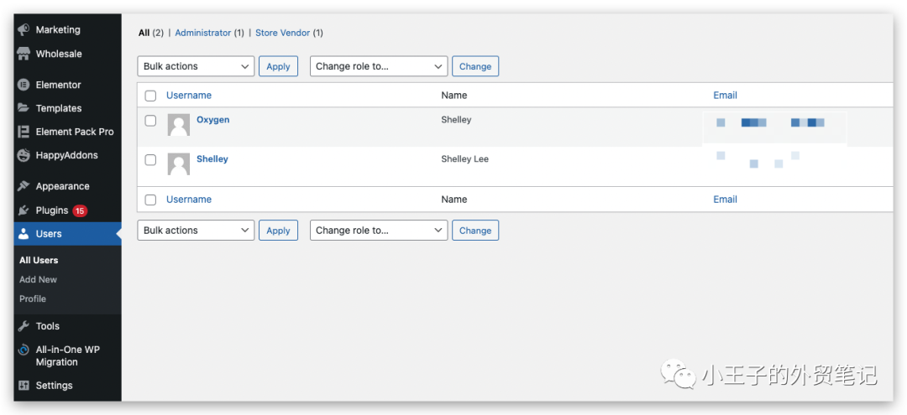Click the bottom Apply button
This screenshot has height=415, width=907.
pos(278,231)
